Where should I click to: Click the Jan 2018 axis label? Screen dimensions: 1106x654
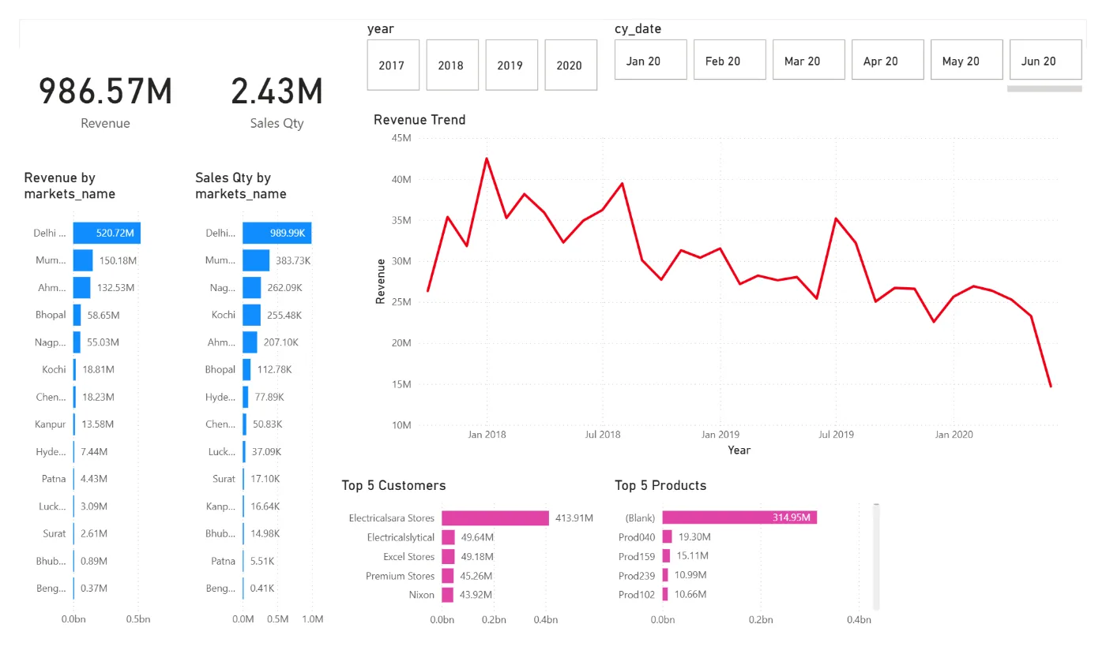[487, 435]
